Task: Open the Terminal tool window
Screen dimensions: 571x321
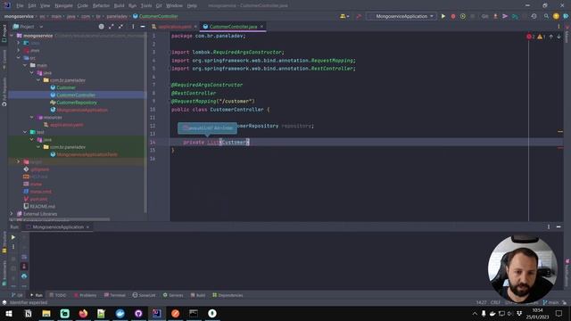Action: point(115,295)
